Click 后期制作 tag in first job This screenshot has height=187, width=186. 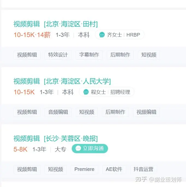tap(120, 55)
